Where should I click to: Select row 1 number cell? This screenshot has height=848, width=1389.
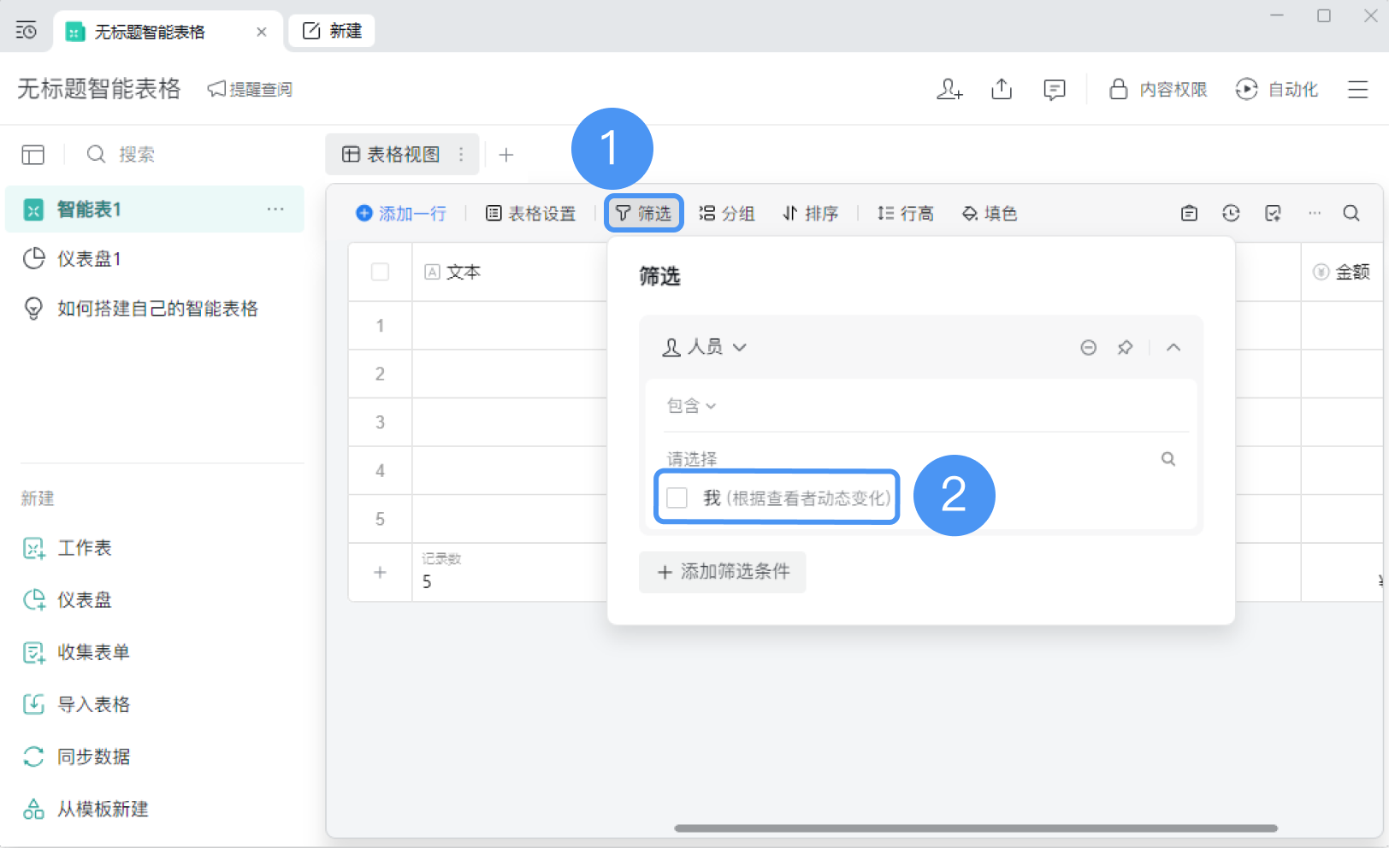point(381,326)
